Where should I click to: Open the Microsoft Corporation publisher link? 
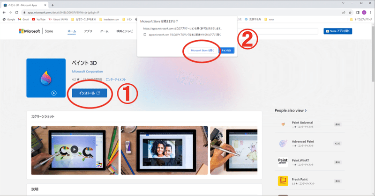(x=87, y=72)
